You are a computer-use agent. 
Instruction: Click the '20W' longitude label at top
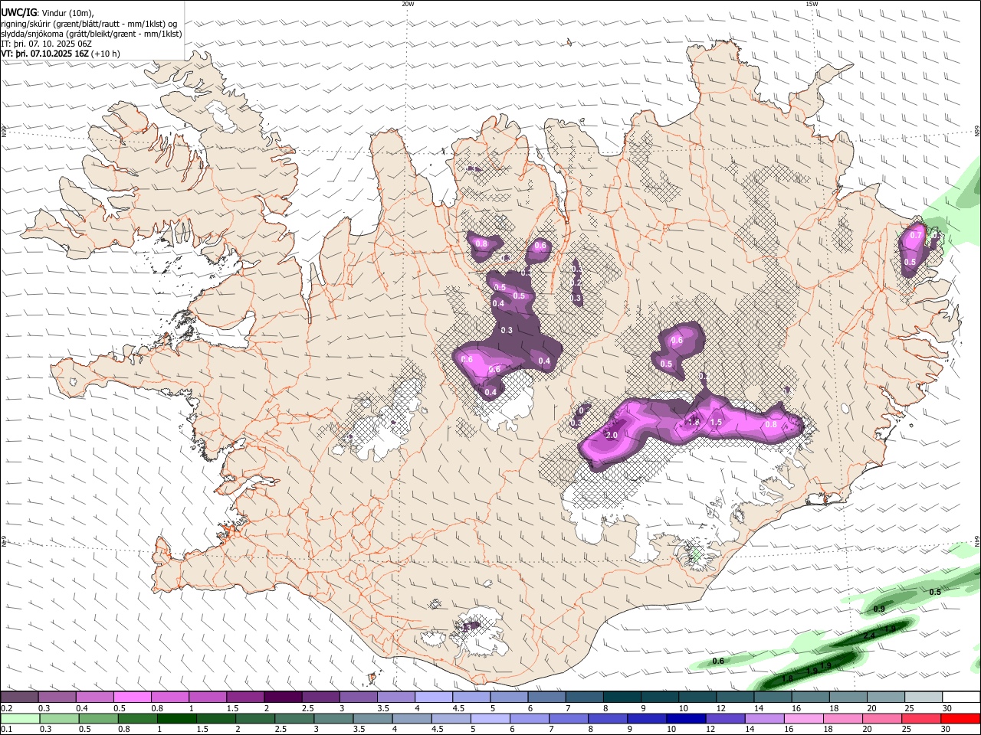pos(408,4)
